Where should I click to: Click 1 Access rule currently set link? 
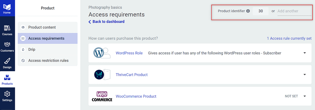coord(289,38)
